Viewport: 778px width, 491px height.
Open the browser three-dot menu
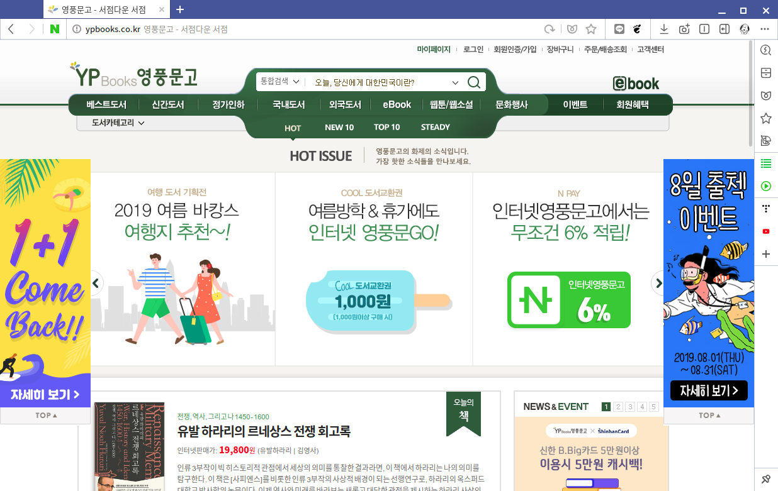[765, 29]
